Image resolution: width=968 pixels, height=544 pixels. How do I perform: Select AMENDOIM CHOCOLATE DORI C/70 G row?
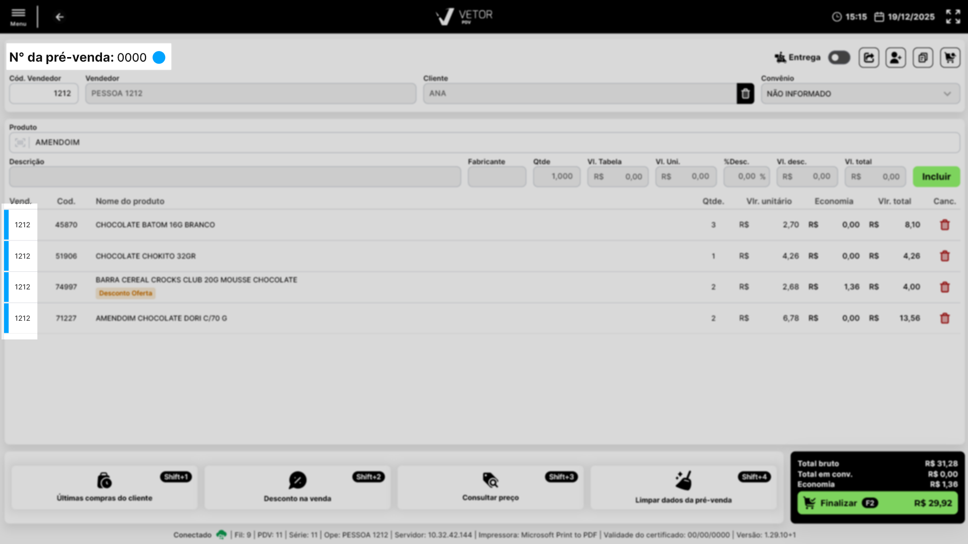click(x=482, y=318)
